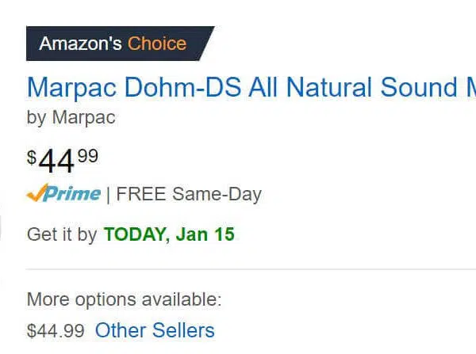Click the More options available label
The height and width of the screenshot is (354, 476).
point(125,299)
